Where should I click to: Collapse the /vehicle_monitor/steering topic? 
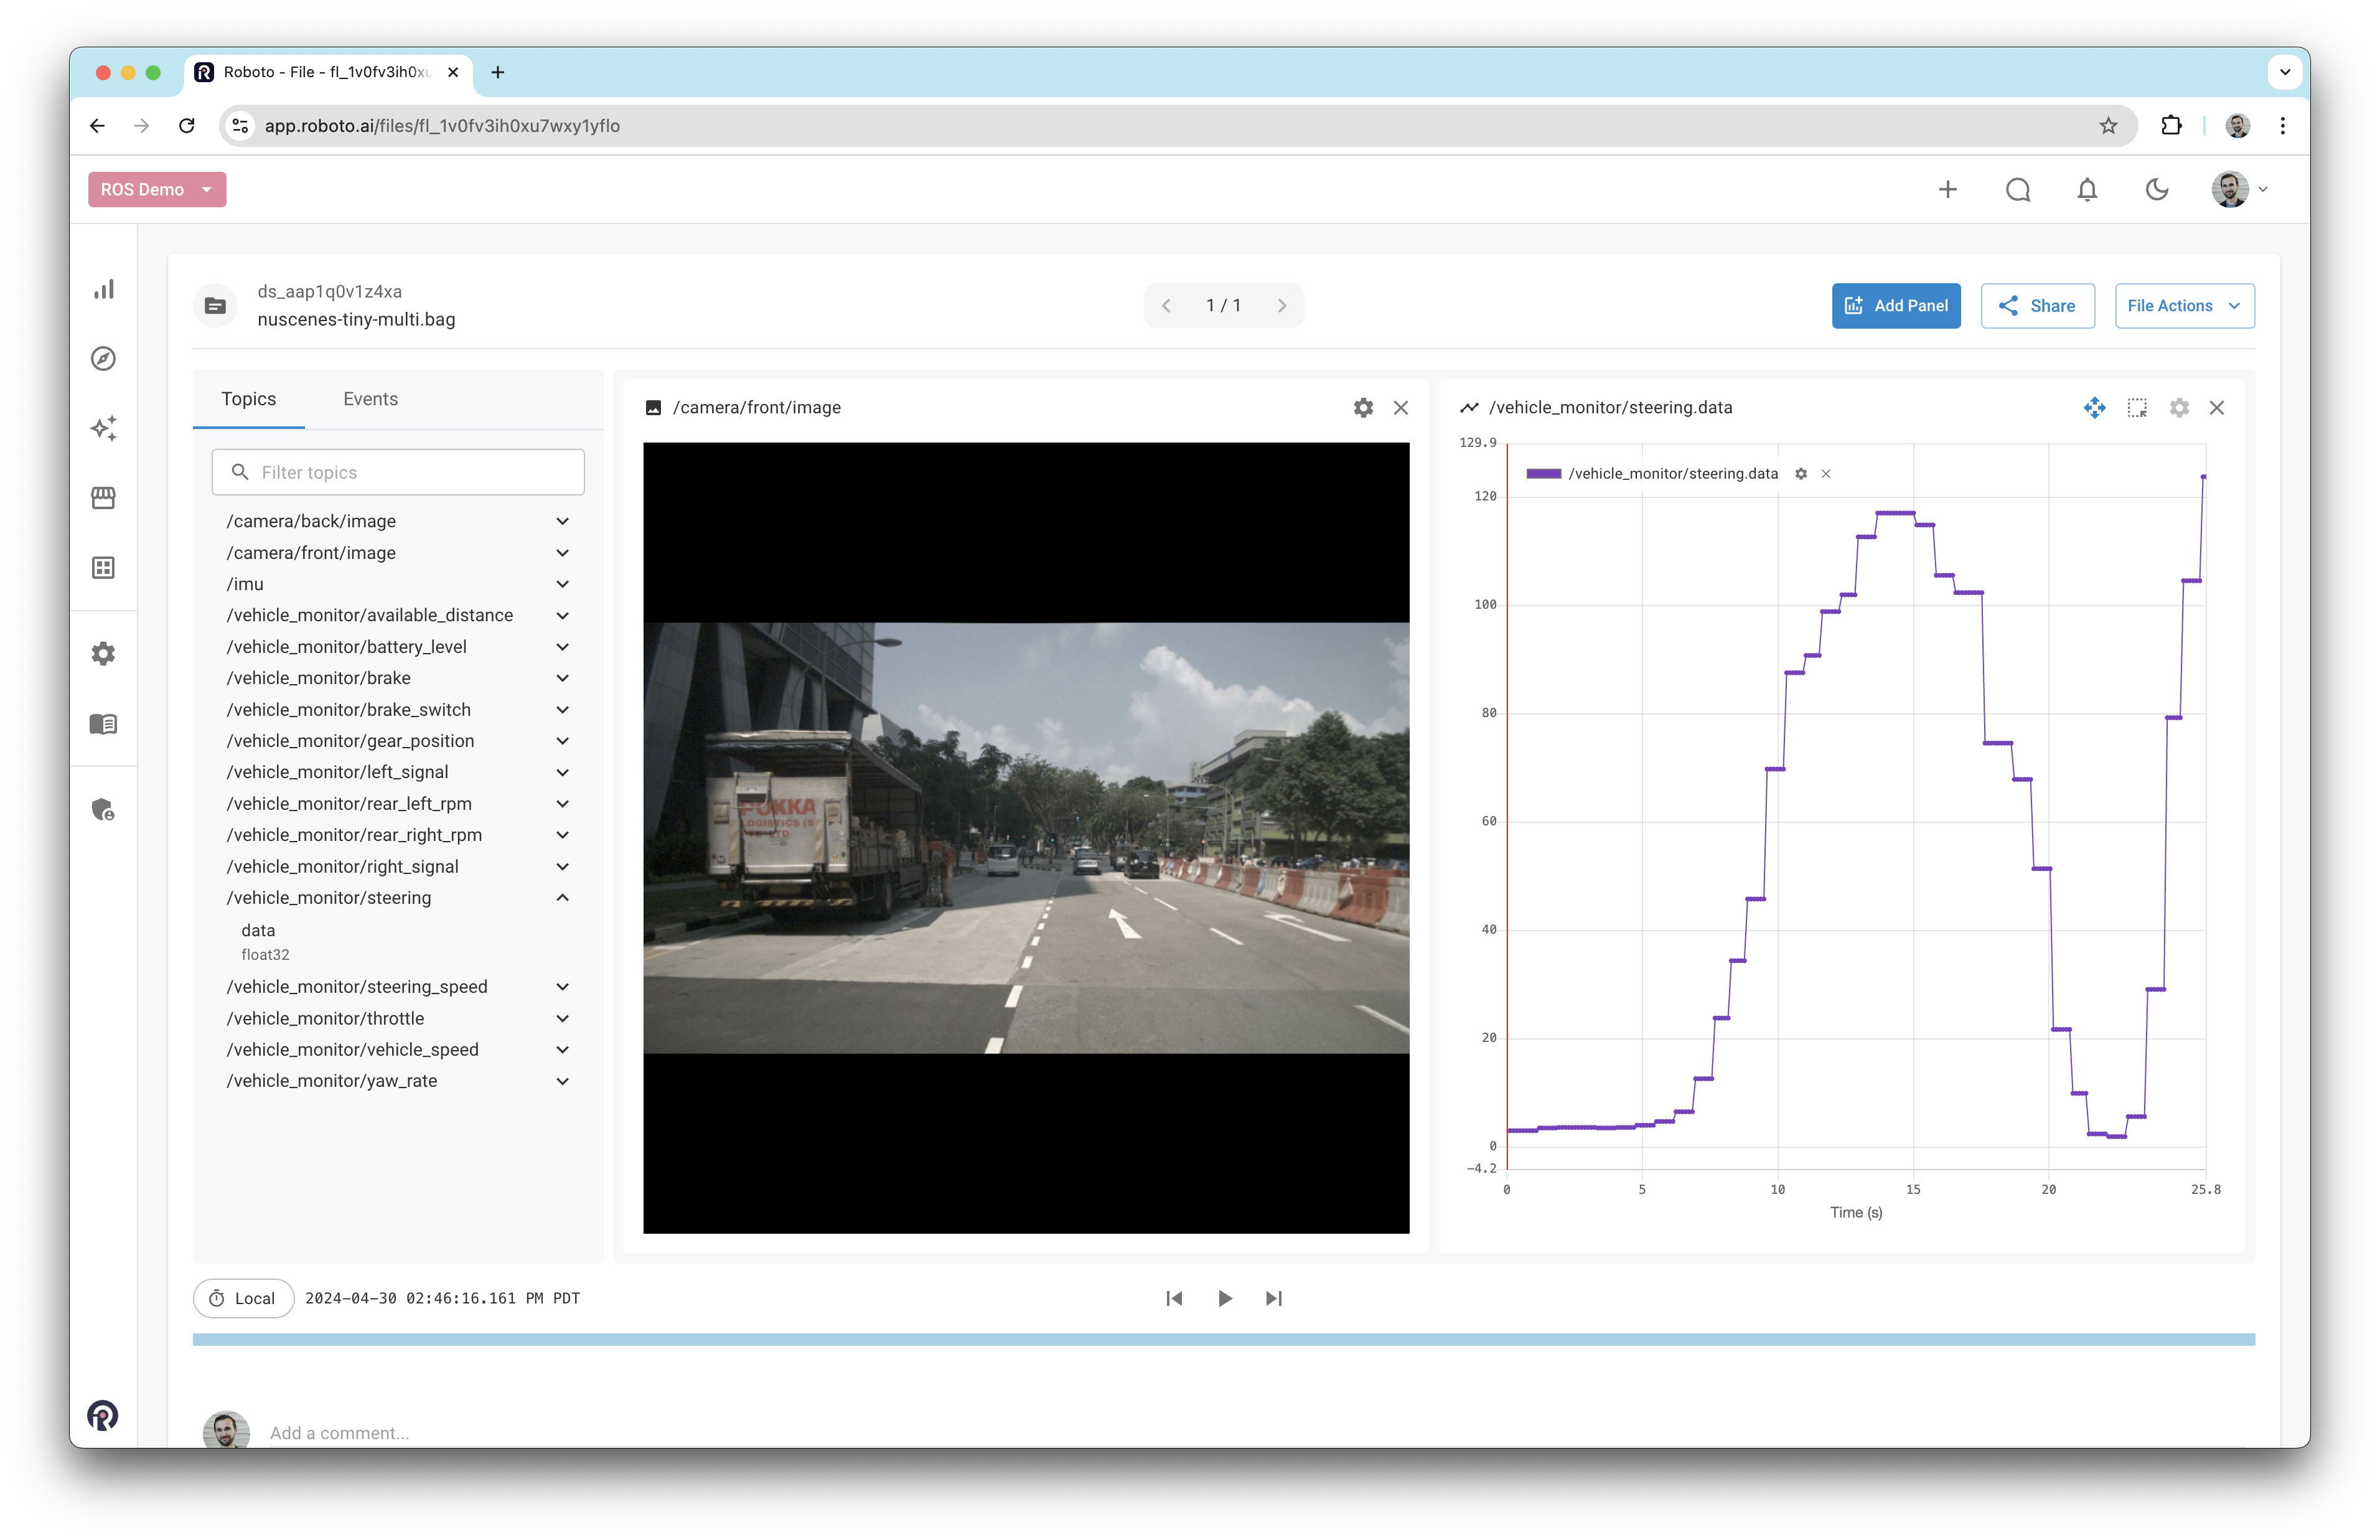pos(562,898)
